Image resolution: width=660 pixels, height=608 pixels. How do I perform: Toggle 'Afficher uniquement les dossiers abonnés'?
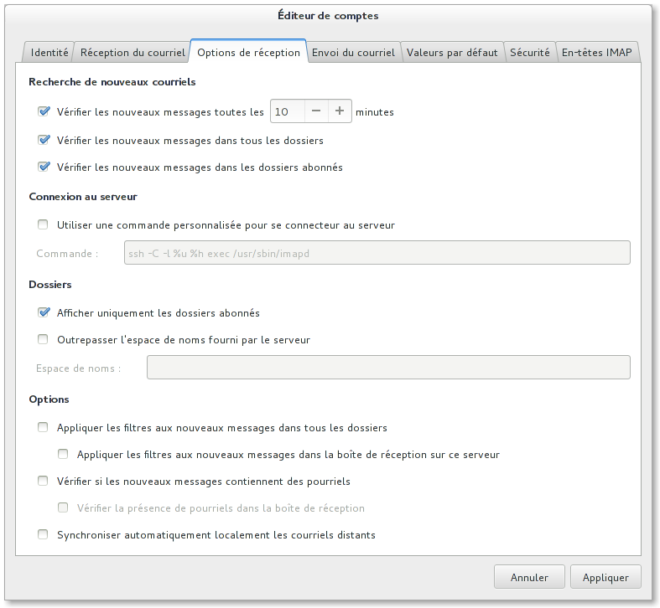[44, 312]
